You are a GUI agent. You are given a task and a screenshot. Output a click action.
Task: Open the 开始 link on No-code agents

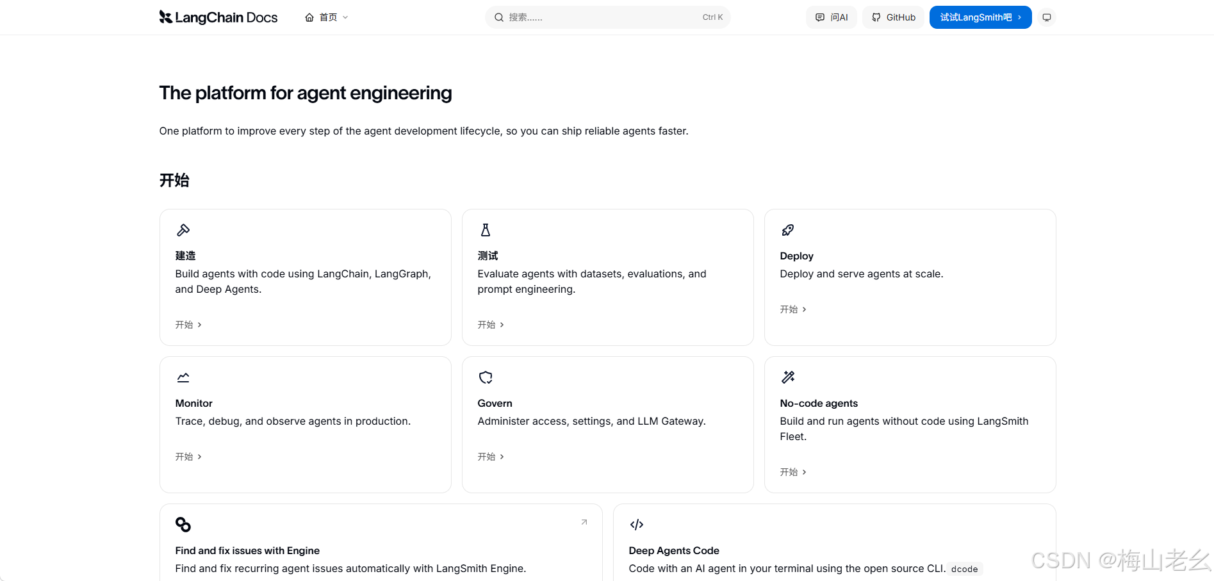[793, 472]
